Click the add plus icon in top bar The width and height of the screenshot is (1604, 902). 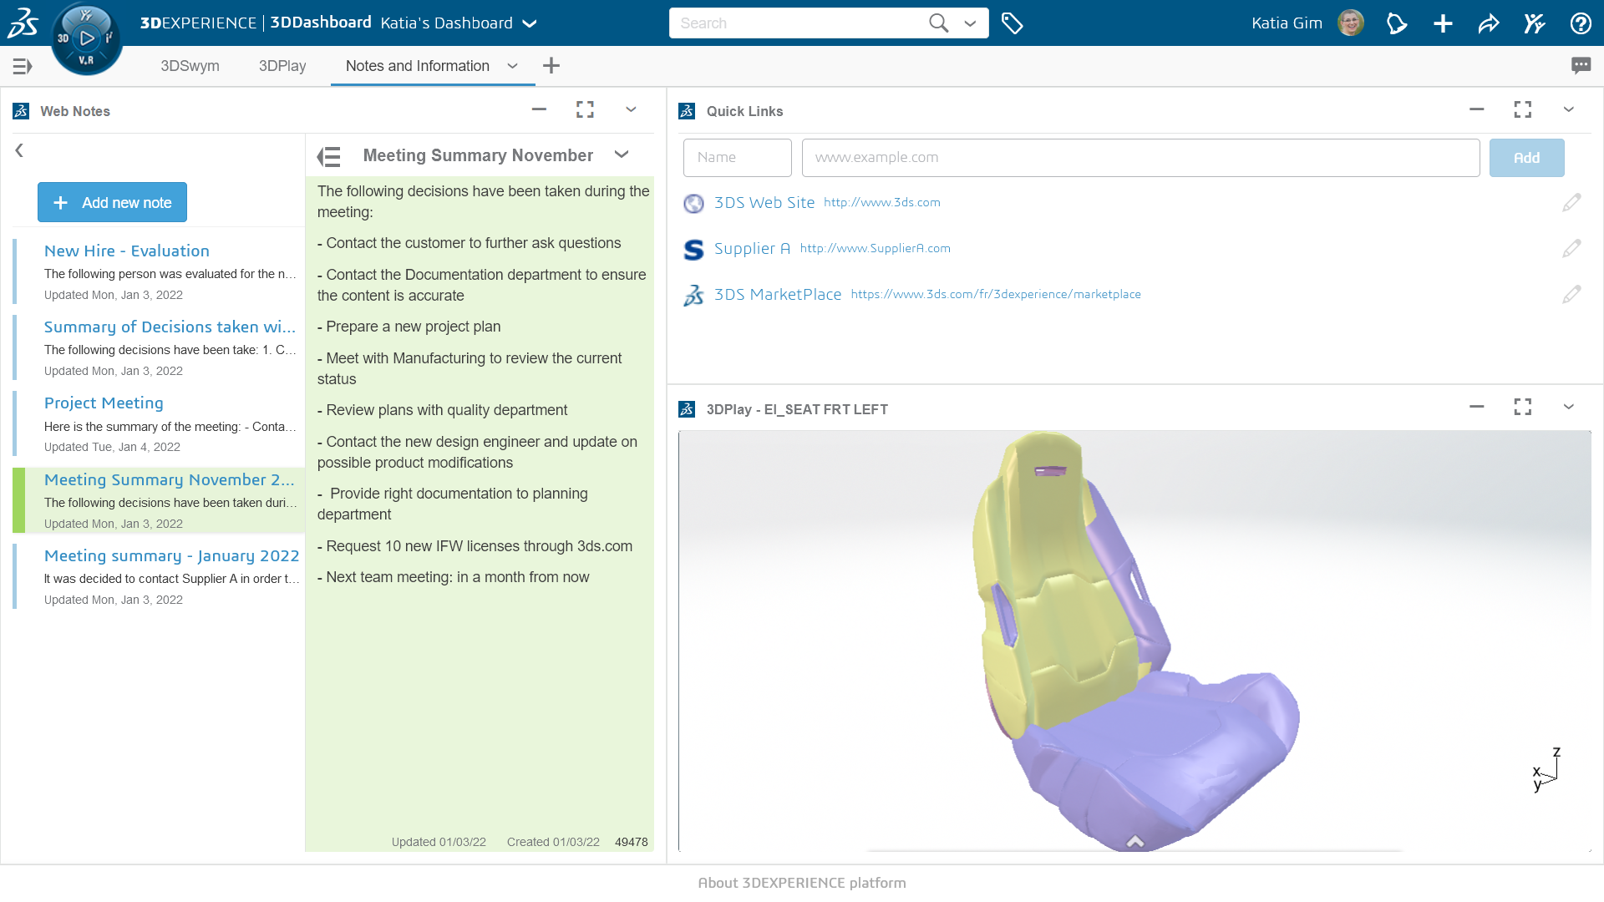(1443, 23)
